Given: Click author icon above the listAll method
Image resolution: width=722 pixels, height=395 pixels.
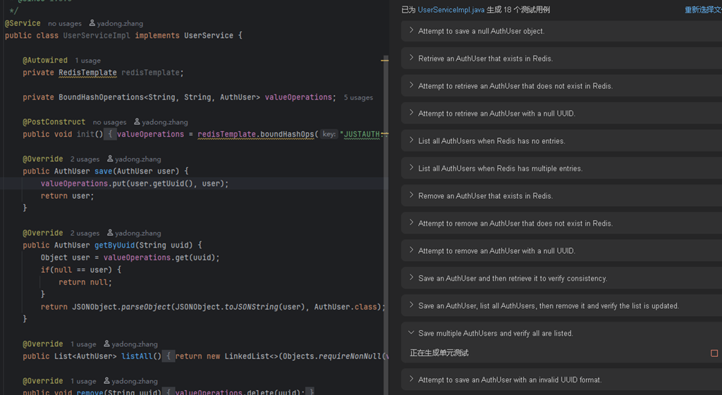Looking at the screenshot, I should click(x=106, y=344).
